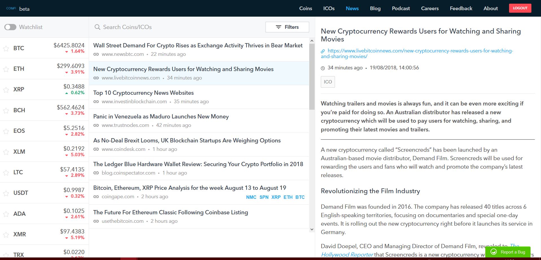541x260 pixels.
Task: Select BTC price $6425.8024
Action: 69,45
